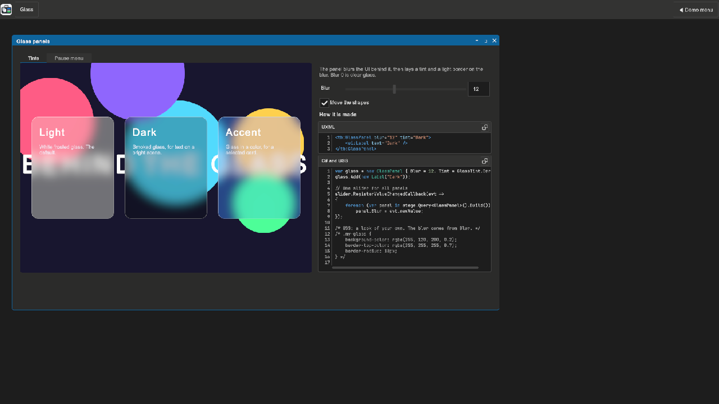Copy the UXML code snippet

[485, 127]
